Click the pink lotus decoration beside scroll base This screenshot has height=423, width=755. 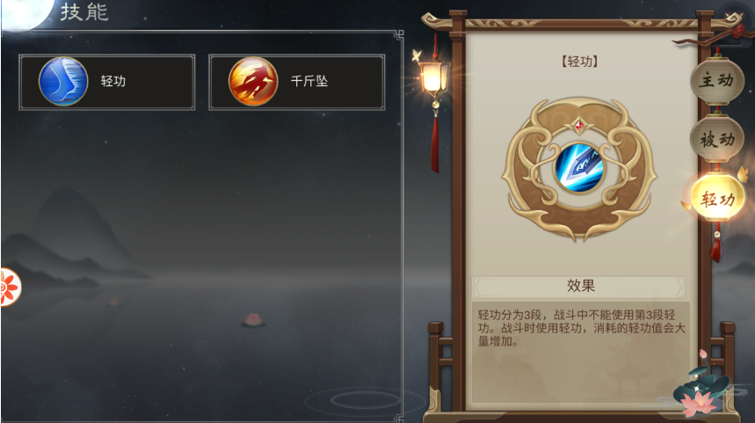(x=698, y=402)
